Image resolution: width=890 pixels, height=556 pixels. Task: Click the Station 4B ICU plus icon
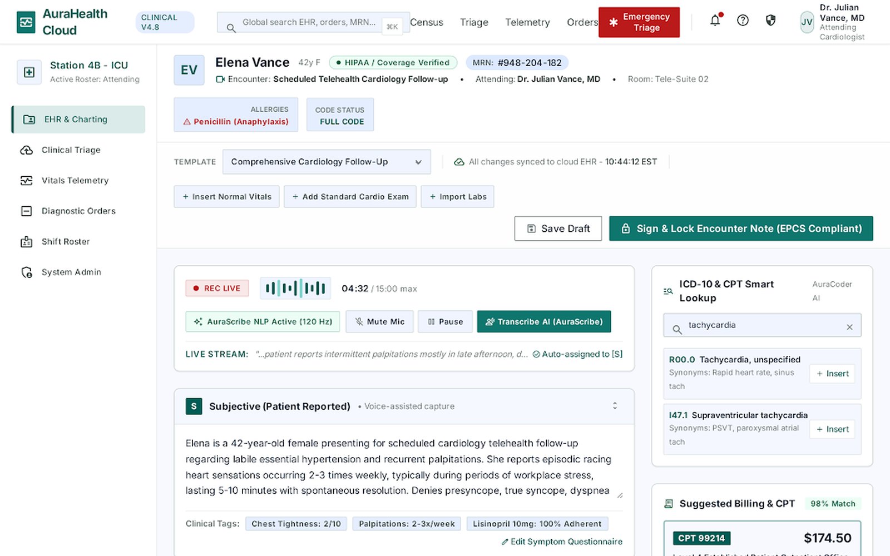click(x=29, y=72)
